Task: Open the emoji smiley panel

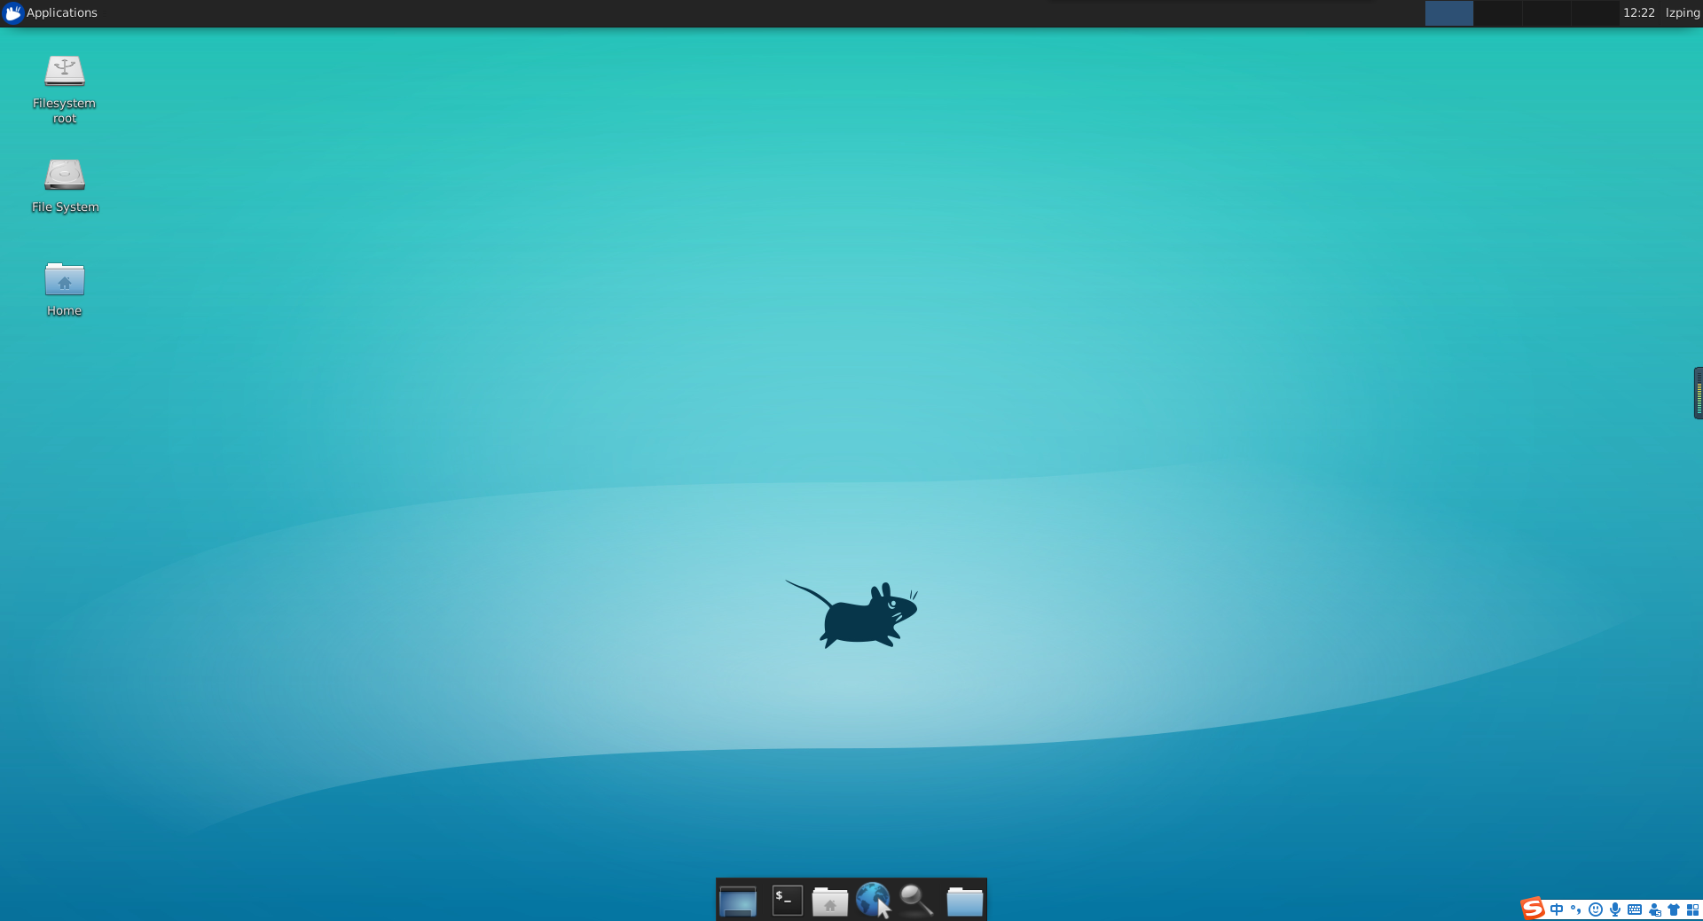Action: pos(1596,909)
